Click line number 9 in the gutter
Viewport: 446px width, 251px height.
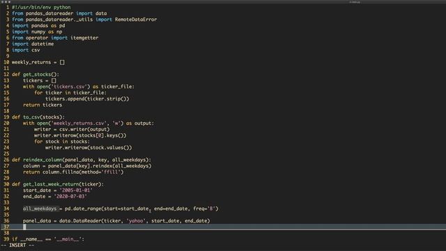point(8,56)
